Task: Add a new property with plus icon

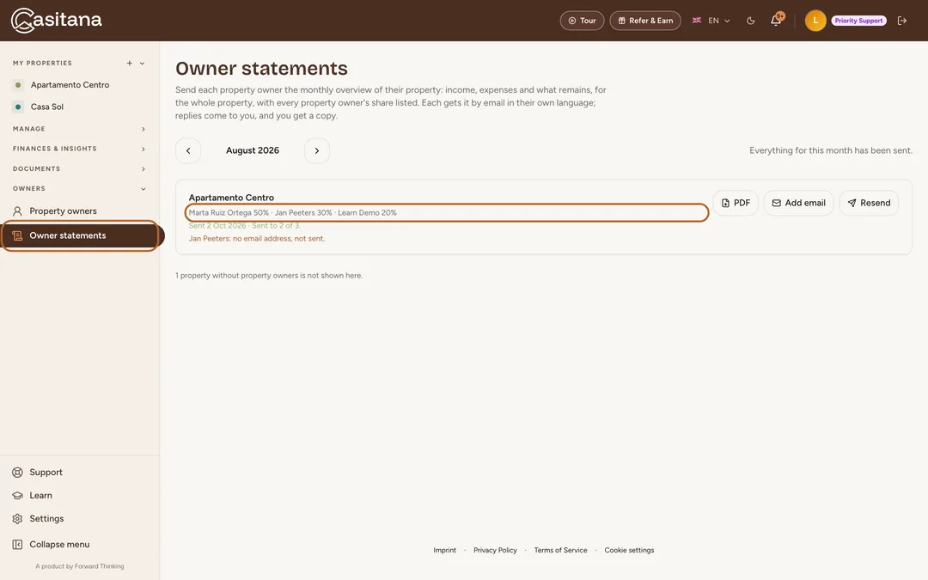Action: click(129, 64)
